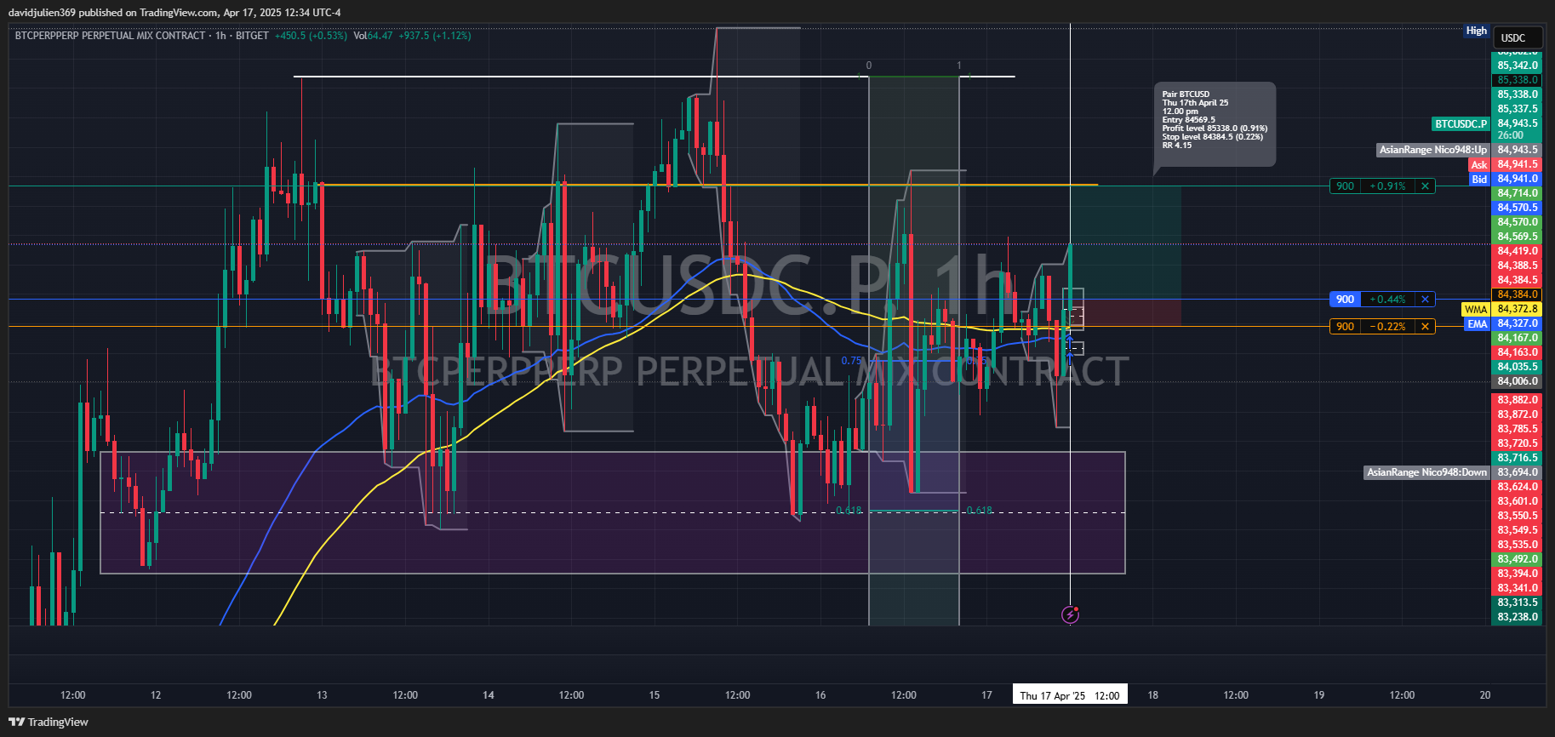Click the 84,372.8 WMA value label
The image size is (1555, 737).
tap(1518, 309)
